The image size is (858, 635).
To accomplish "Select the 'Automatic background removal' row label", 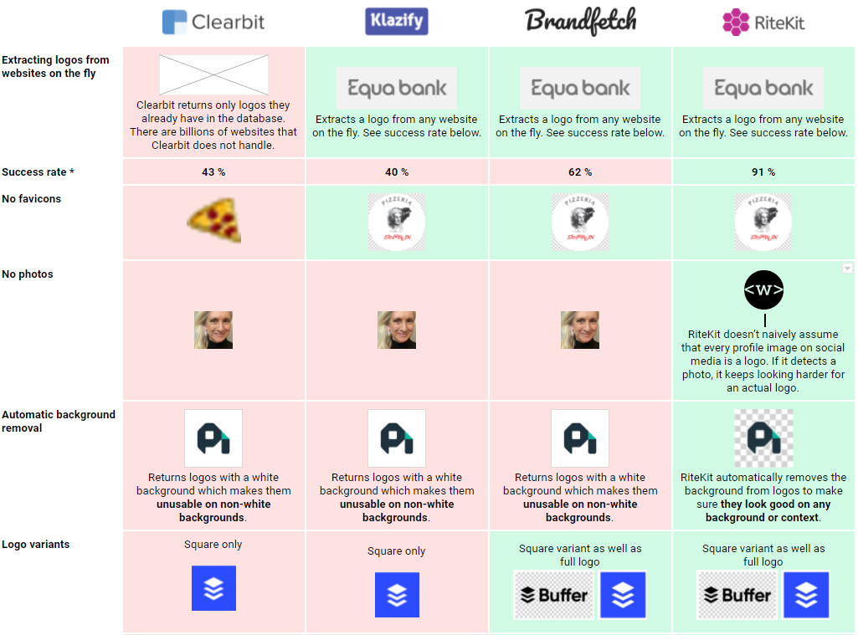I will click(59, 421).
